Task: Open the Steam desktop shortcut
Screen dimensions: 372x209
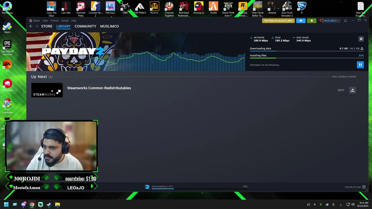Action: point(7,27)
